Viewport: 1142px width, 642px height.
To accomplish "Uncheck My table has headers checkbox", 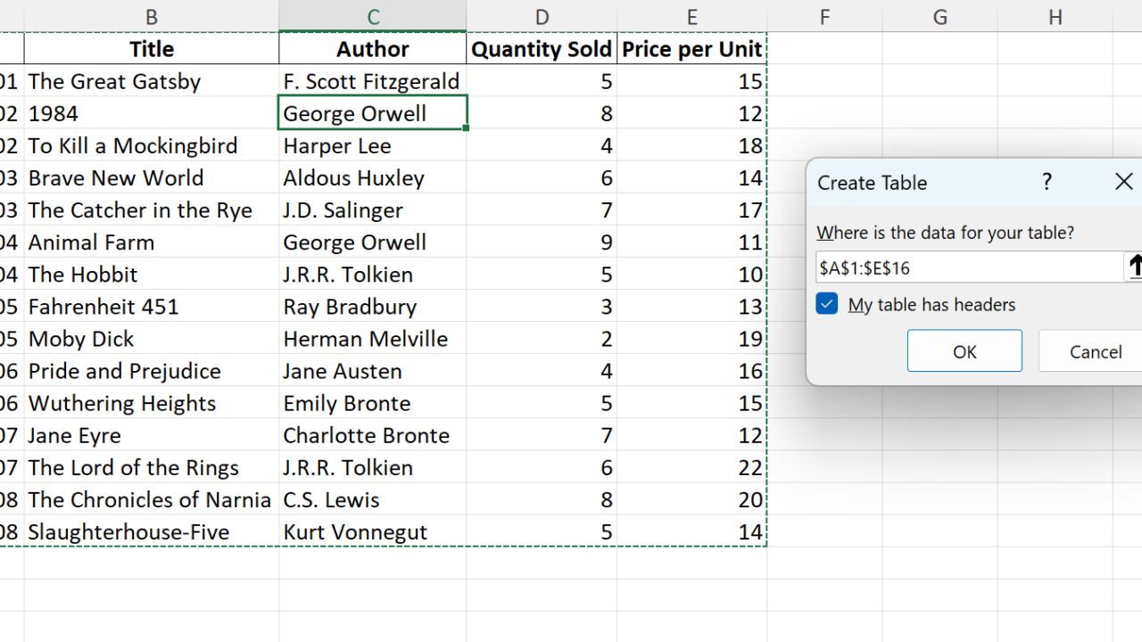I will tap(827, 304).
